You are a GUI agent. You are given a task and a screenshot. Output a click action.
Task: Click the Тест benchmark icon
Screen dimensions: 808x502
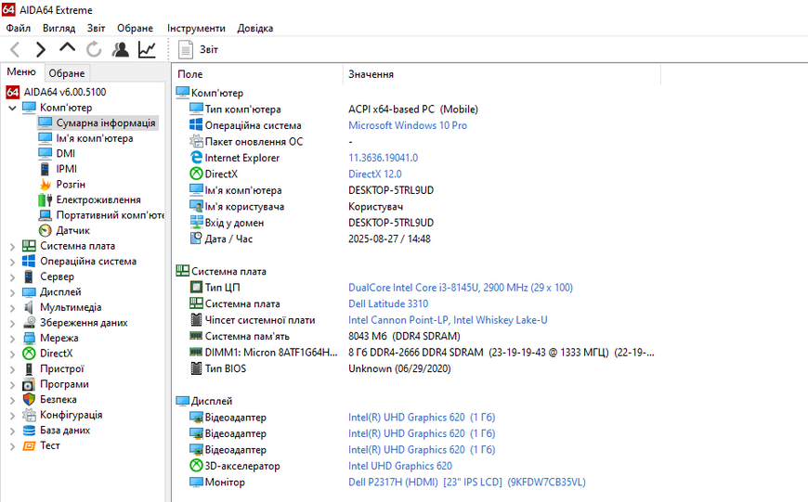pos(29,446)
